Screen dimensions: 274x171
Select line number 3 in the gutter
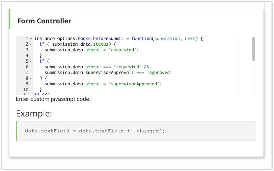(27, 50)
